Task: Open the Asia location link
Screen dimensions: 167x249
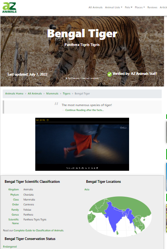Action: (87, 190)
